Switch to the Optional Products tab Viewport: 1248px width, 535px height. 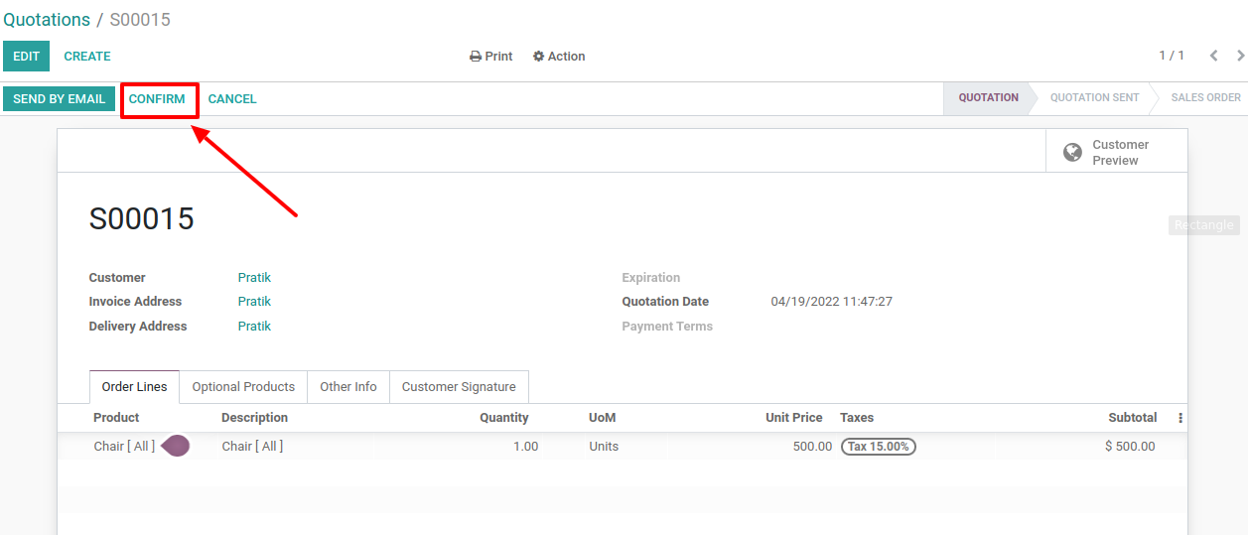click(243, 387)
